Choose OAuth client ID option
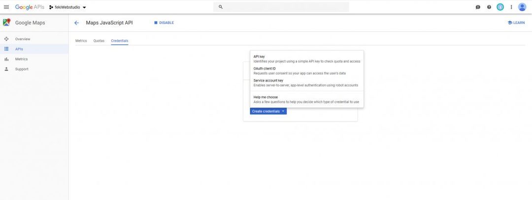The height and width of the screenshot is (200, 532). 307,71
